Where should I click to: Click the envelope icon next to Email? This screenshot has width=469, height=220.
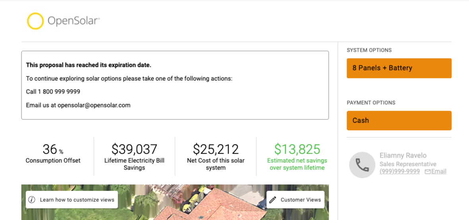[x=428, y=171]
